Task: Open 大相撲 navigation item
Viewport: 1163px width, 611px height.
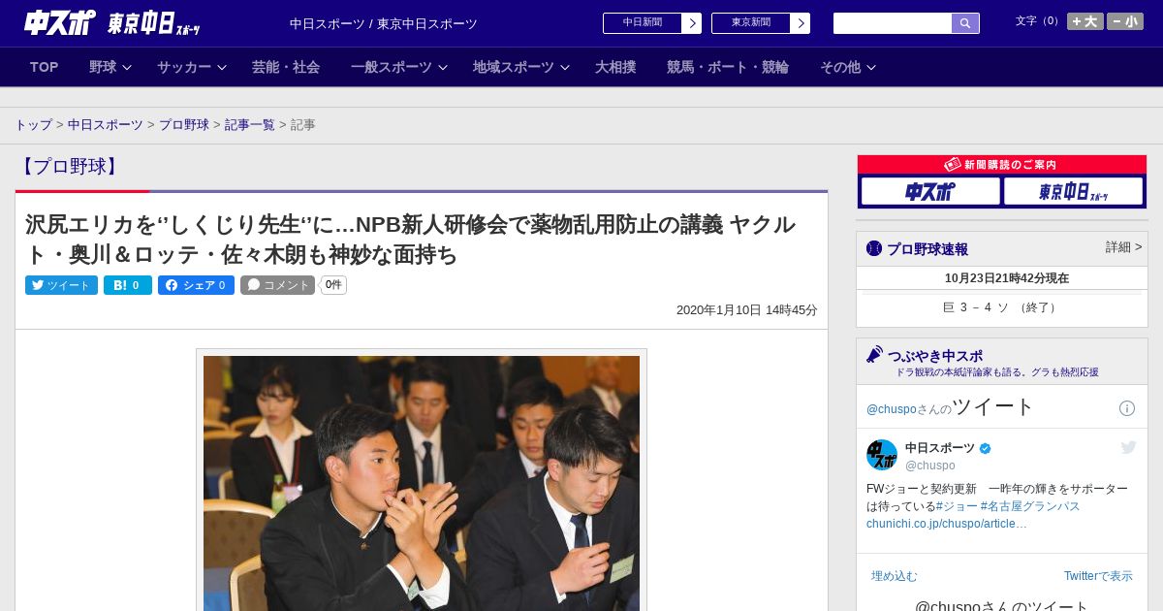Action: tap(615, 67)
